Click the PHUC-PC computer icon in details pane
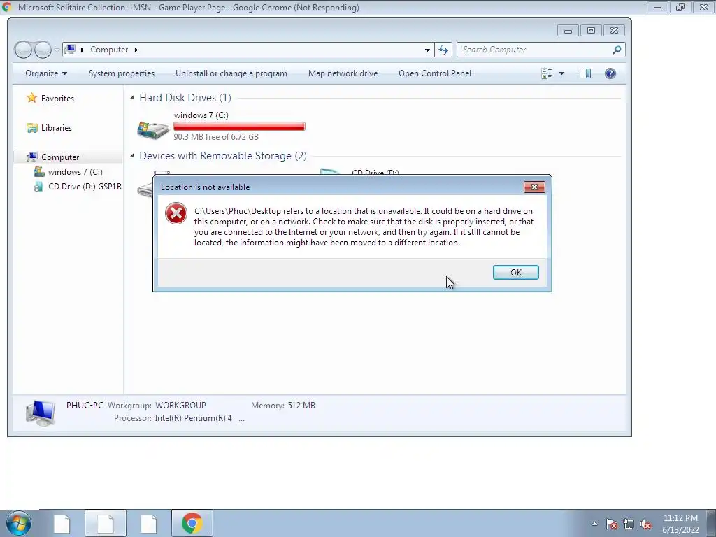Screen dimensions: 716x537 (x=41, y=413)
